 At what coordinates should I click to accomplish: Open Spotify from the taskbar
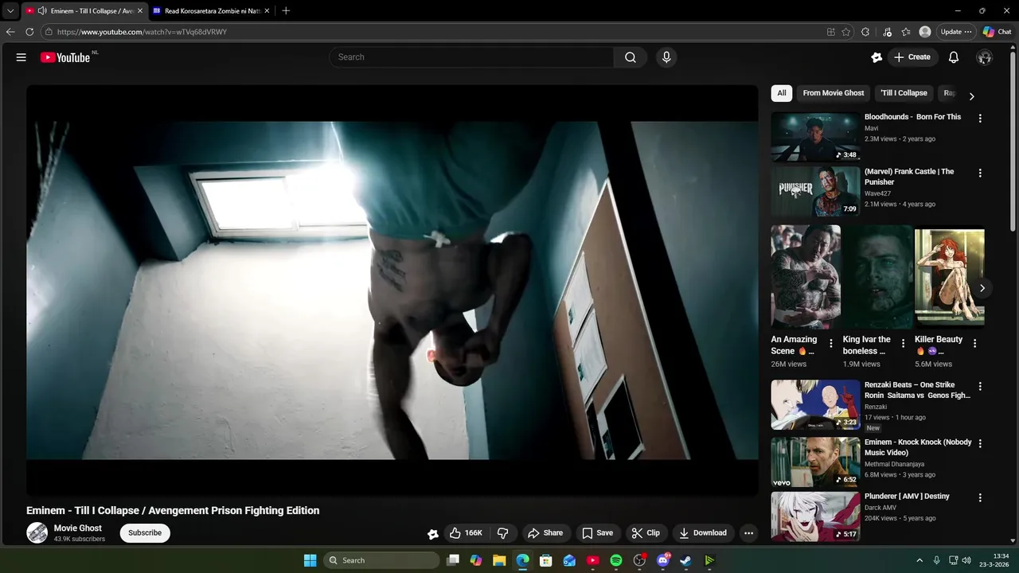[616, 560]
